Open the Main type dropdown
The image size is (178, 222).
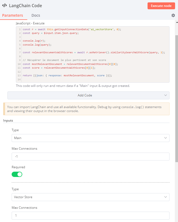coord(91,138)
